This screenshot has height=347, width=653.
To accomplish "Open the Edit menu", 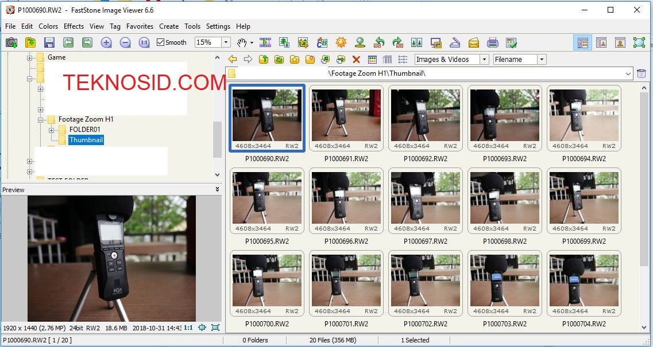I will tap(27, 26).
